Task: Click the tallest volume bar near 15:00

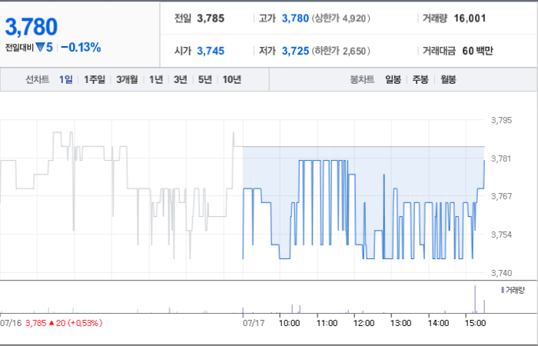Action: coord(475,299)
